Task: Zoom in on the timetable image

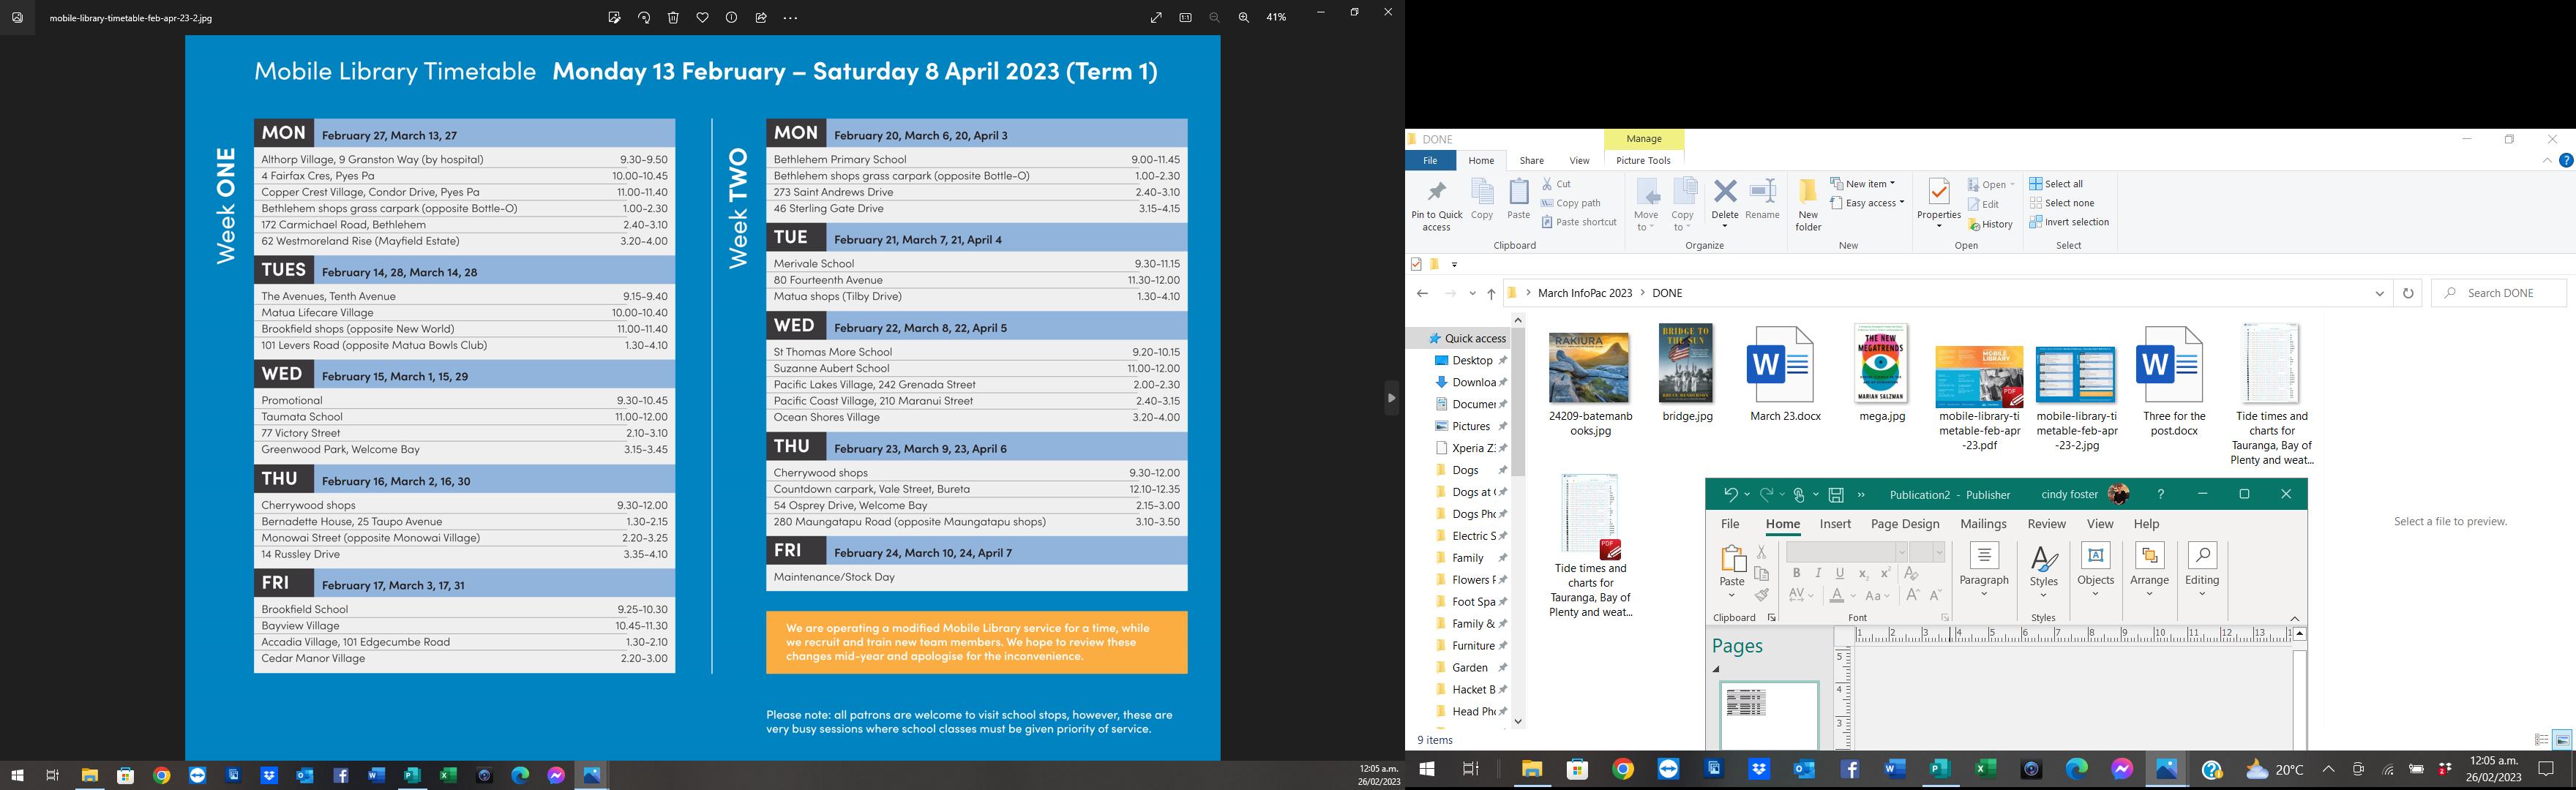Action: [1244, 18]
